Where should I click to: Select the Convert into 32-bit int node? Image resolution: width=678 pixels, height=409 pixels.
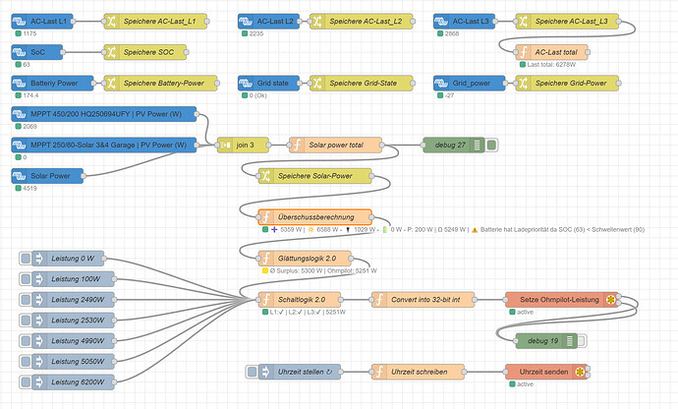tap(423, 300)
